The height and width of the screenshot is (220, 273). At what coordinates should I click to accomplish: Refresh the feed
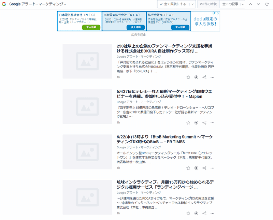(267, 4)
